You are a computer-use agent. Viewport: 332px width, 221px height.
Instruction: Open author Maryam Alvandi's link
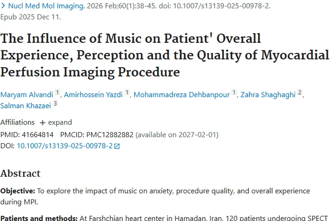coord(26,95)
